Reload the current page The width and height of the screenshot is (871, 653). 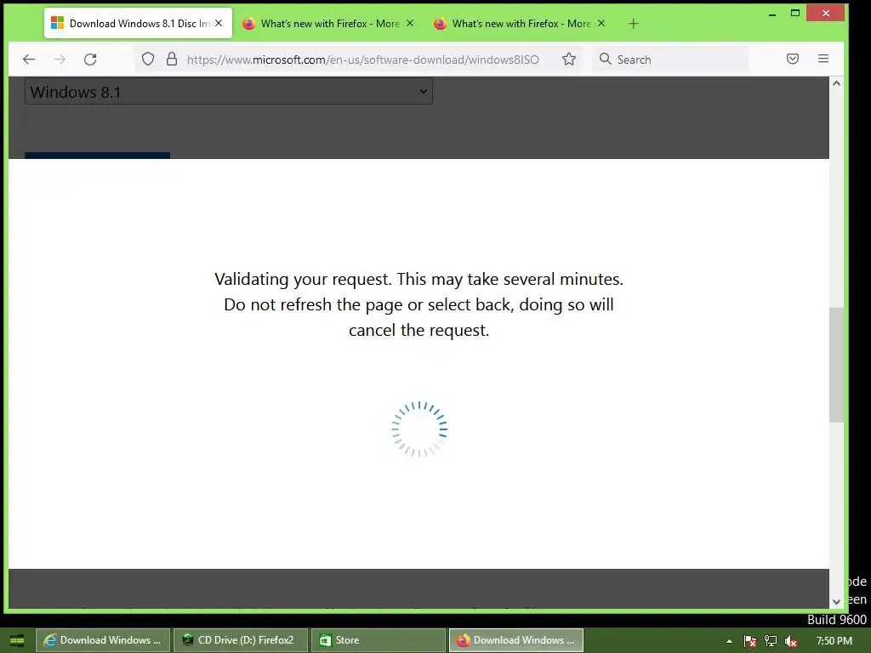click(x=90, y=60)
